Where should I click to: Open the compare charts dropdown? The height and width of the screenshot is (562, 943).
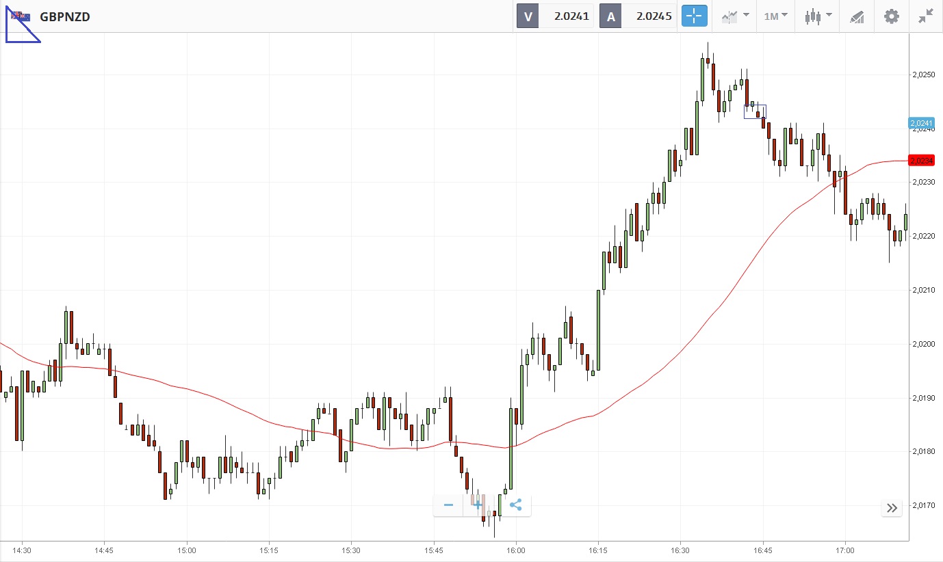(x=735, y=16)
